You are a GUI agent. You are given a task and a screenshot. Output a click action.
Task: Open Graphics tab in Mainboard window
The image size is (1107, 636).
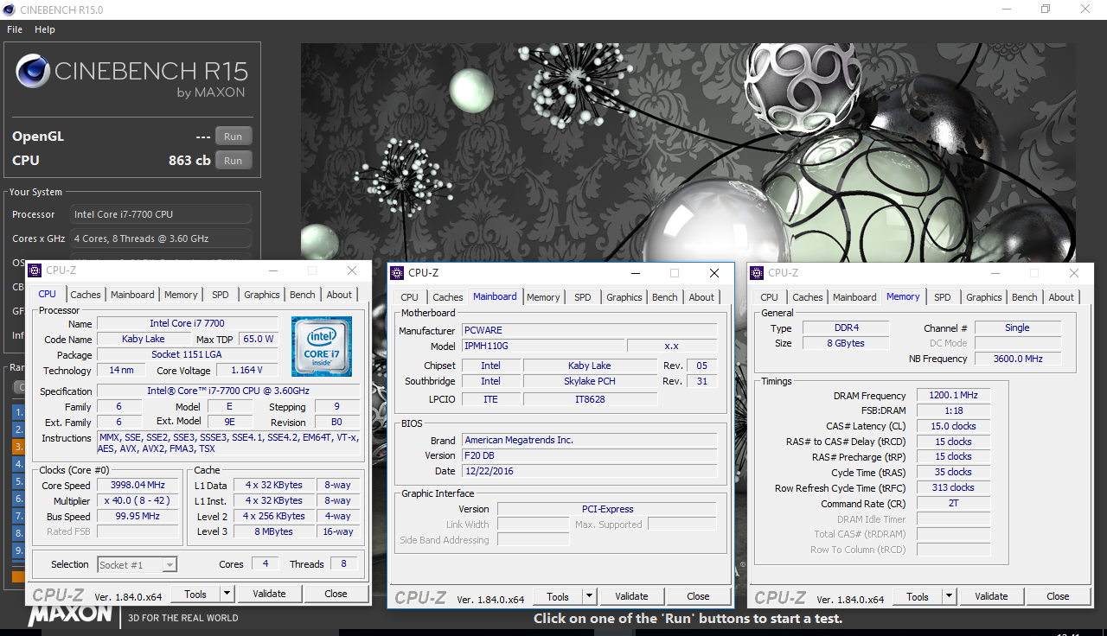(x=624, y=297)
